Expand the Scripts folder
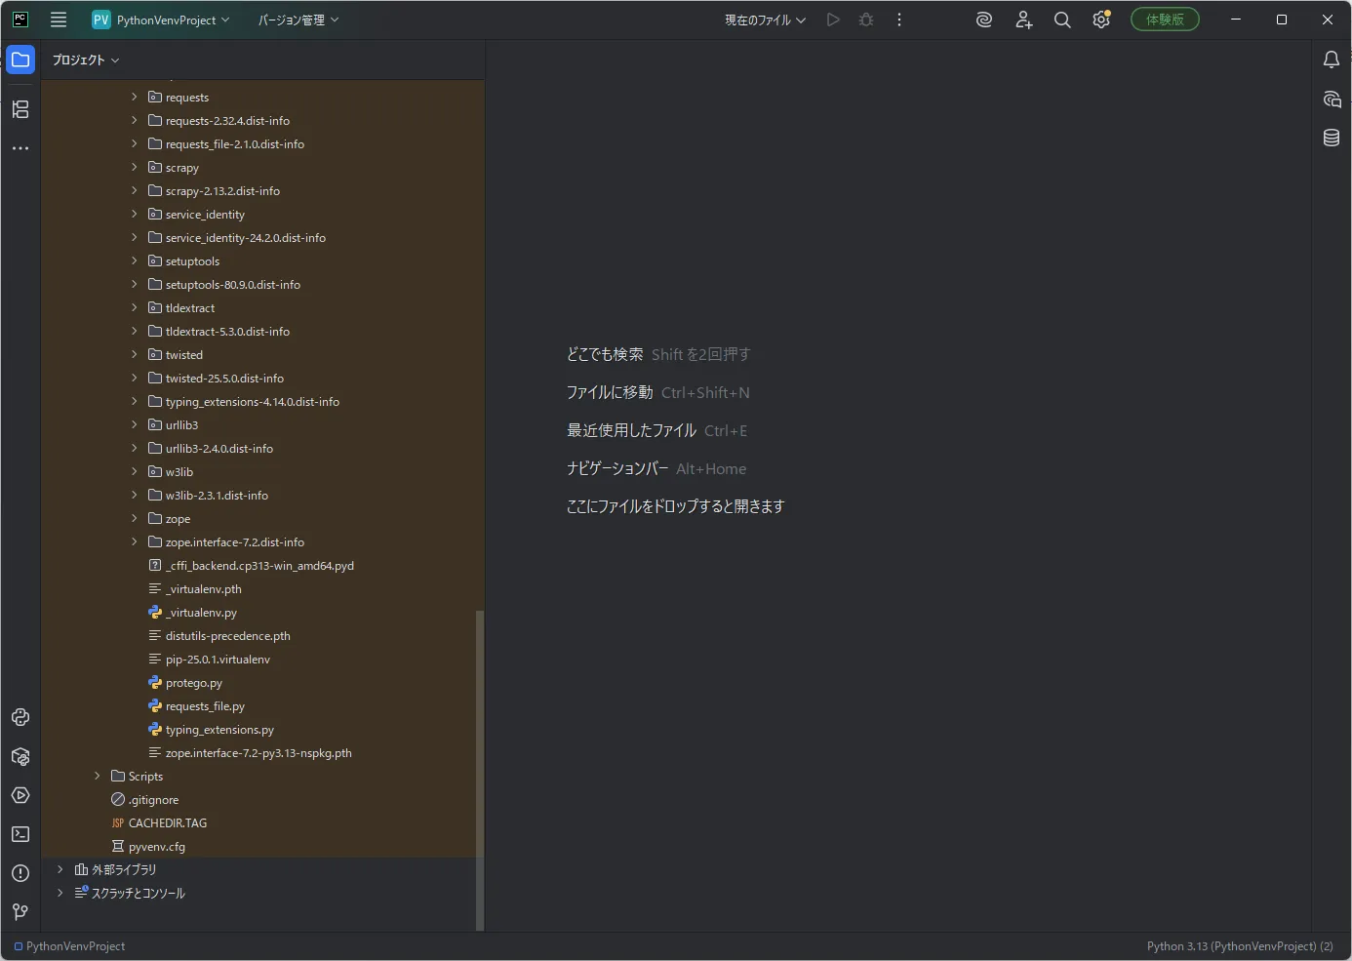The image size is (1352, 961). (97, 777)
